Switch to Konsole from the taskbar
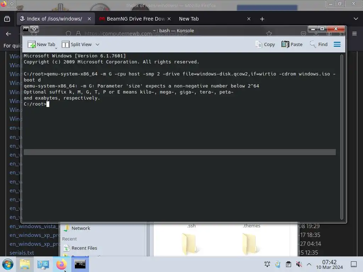Screen dimensions: 363x272 [80, 264]
